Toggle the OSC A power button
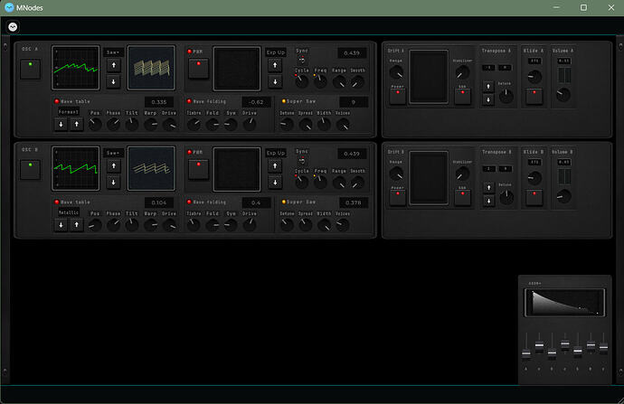Image resolution: width=624 pixels, height=404 pixels. pos(30,69)
